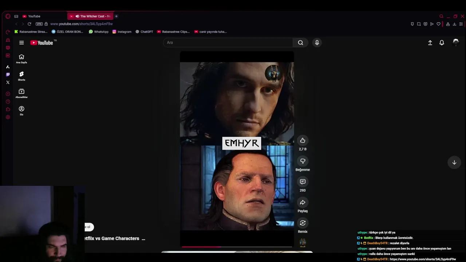Toggle the VPN badge in address bar
466x262 pixels.
(39, 24)
